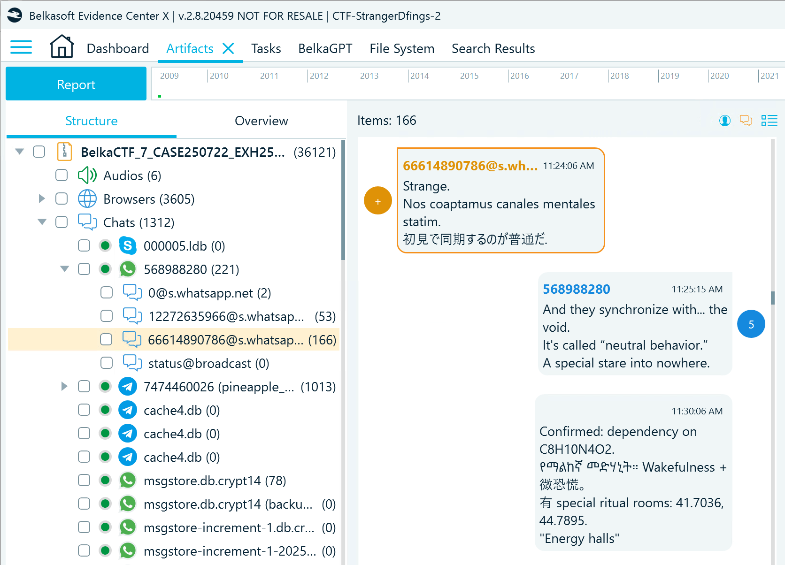Go to the home icon

62,46
